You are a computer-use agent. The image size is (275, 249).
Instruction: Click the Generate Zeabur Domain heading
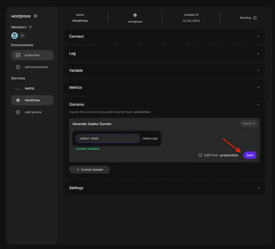tap(92, 124)
